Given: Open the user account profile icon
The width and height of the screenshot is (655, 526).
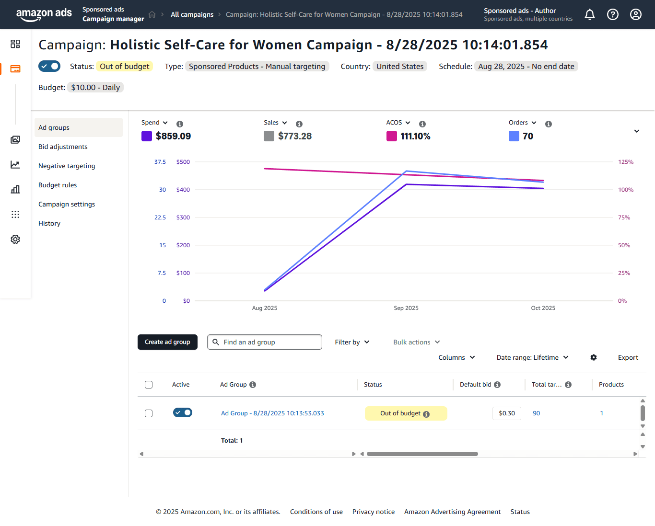Looking at the screenshot, I should 636,14.
